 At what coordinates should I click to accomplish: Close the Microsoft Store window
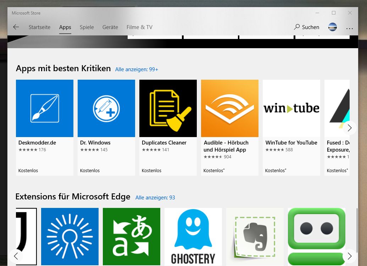click(350, 13)
